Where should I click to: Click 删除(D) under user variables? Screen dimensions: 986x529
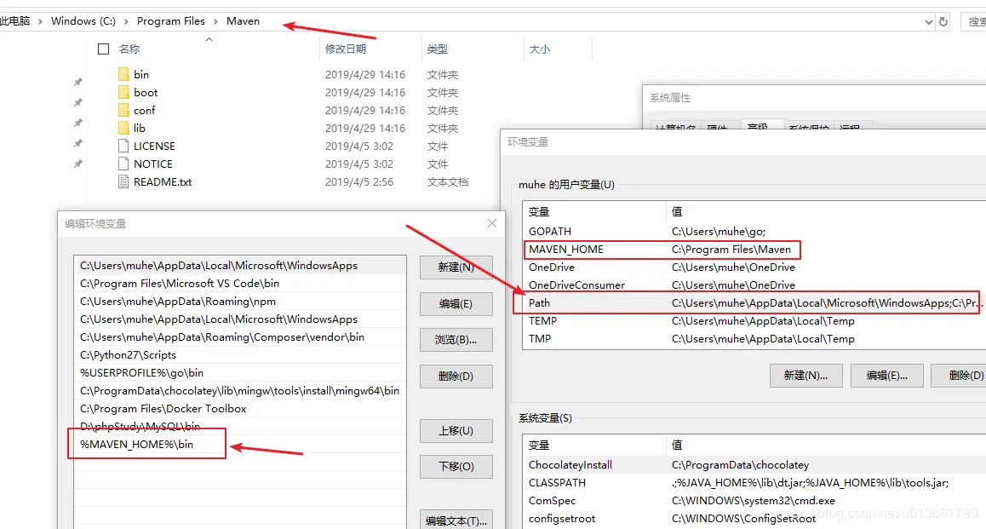click(959, 376)
